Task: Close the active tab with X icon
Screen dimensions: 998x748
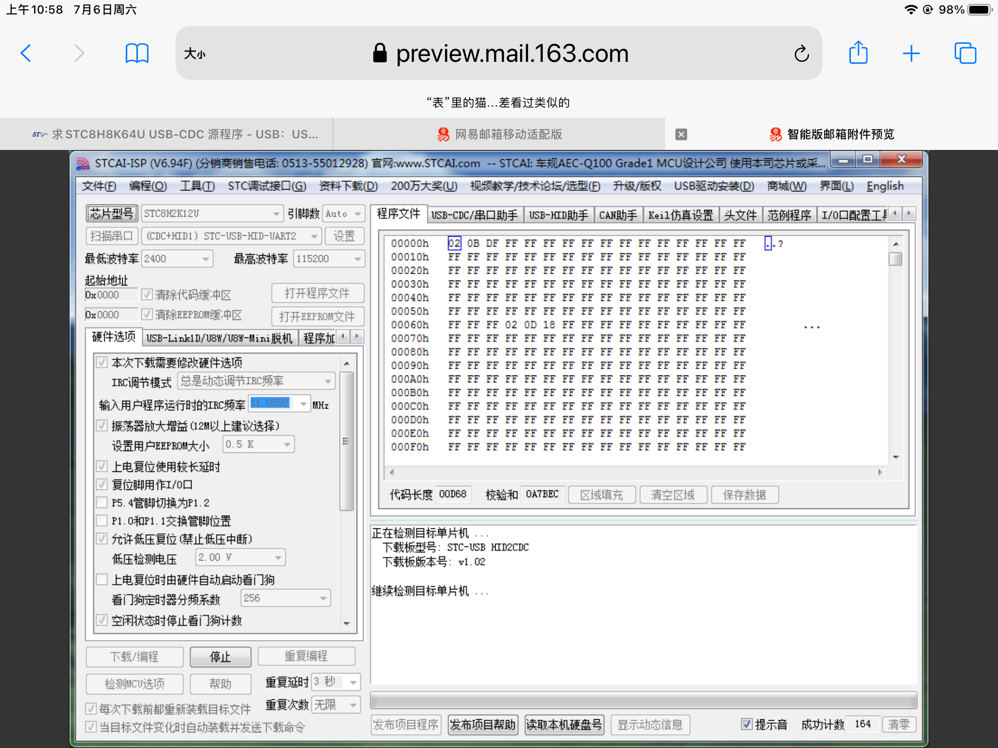Action: pyautogui.click(x=681, y=134)
